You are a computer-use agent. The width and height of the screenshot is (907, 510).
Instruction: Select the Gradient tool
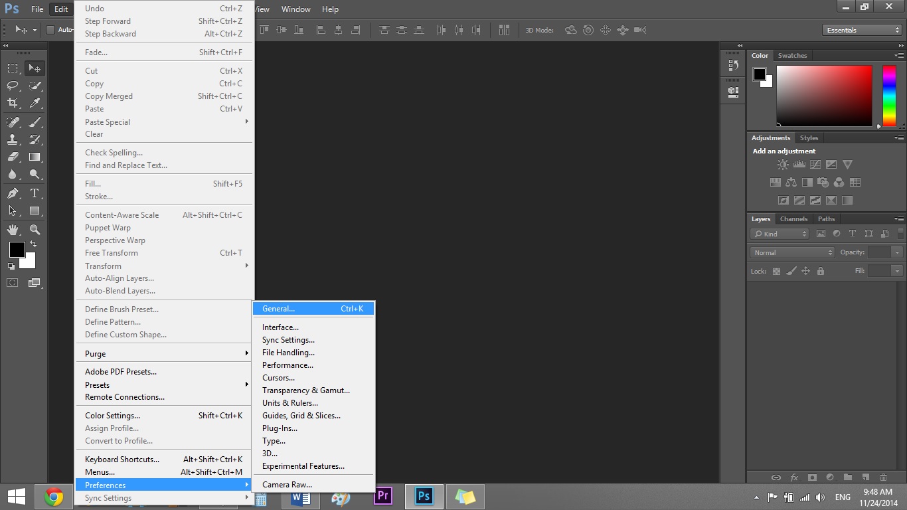[35, 157]
